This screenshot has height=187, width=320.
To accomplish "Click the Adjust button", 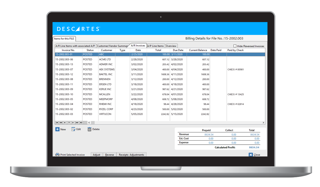I will tap(97, 155).
